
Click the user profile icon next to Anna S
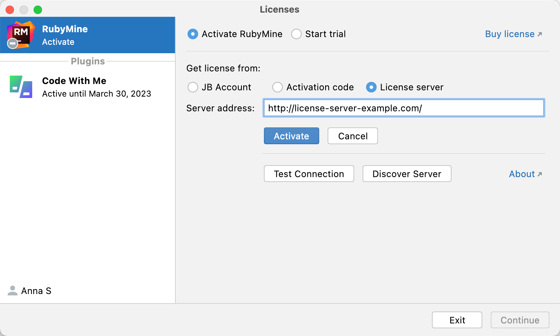(x=12, y=290)
